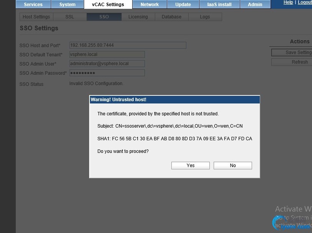Open the Services tab

(x=33, y=4)
